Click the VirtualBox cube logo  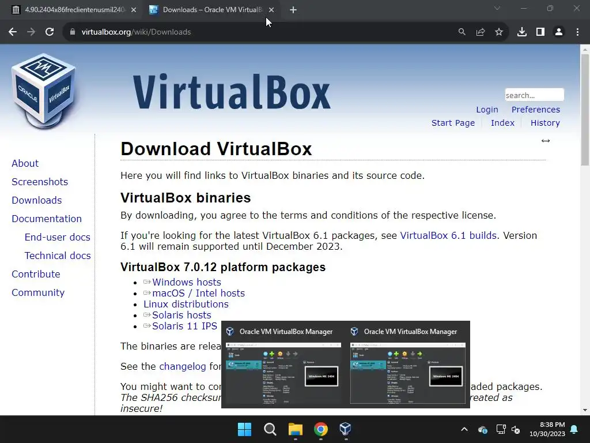point(44,91)
